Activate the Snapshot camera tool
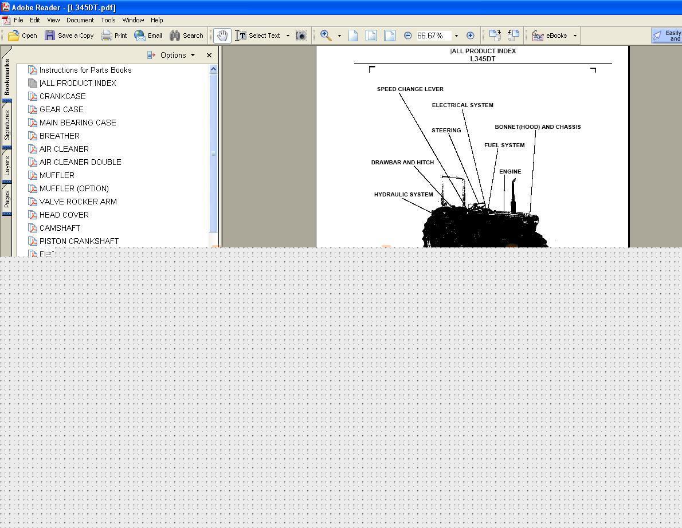This screenshot has height=528, width=682. pos(301,36)
